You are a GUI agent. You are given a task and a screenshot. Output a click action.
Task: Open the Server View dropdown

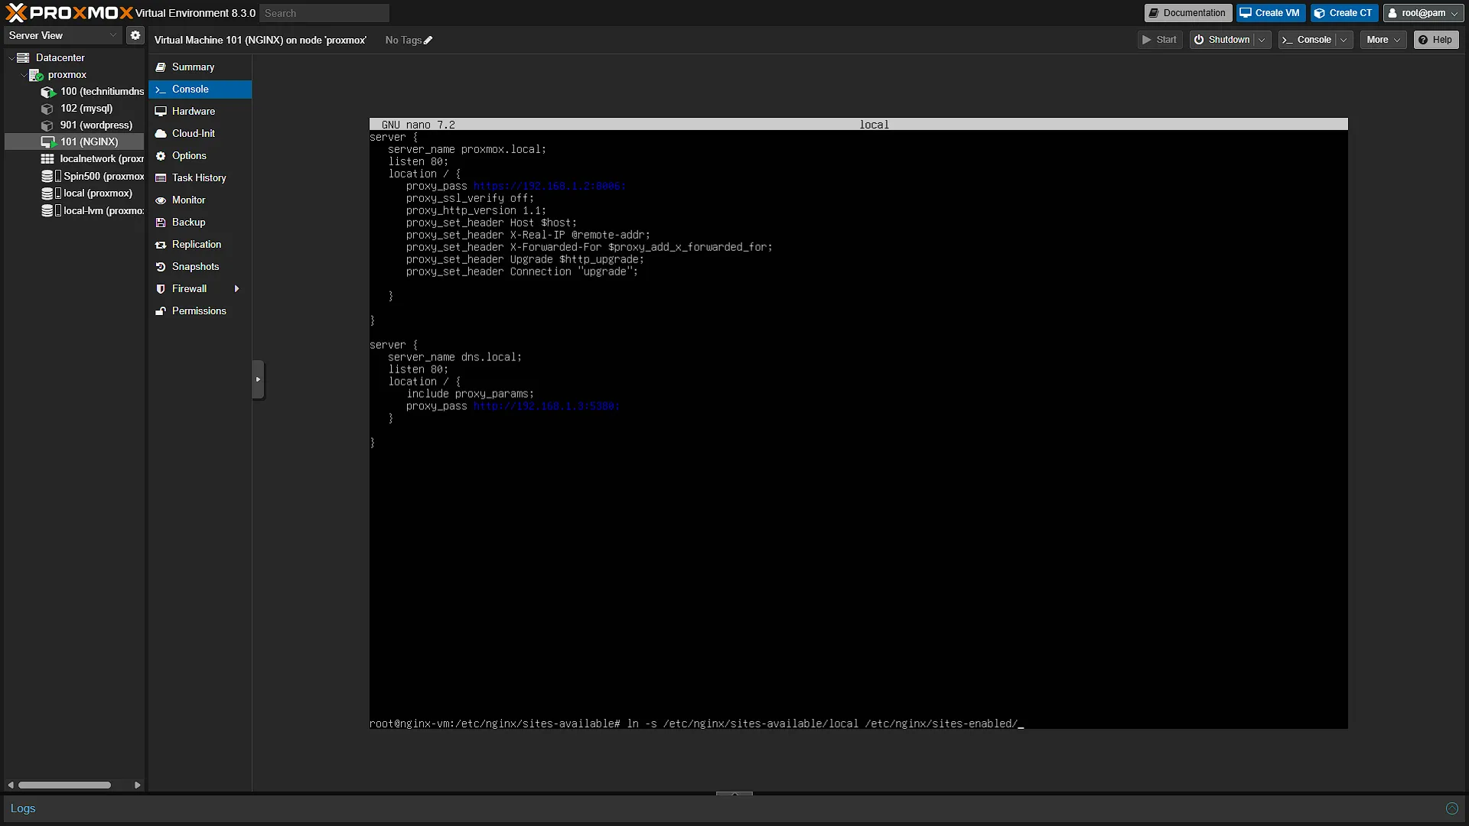(63, 35)
